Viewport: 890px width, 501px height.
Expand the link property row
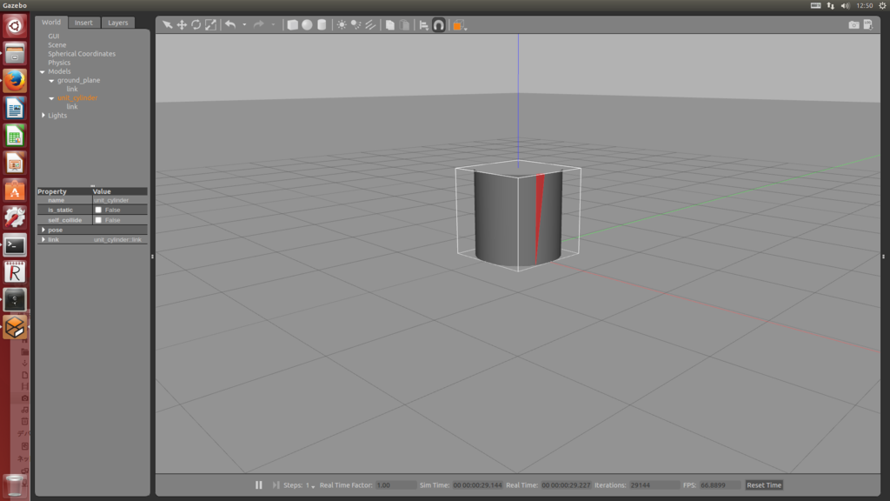[x=43, y=240]
